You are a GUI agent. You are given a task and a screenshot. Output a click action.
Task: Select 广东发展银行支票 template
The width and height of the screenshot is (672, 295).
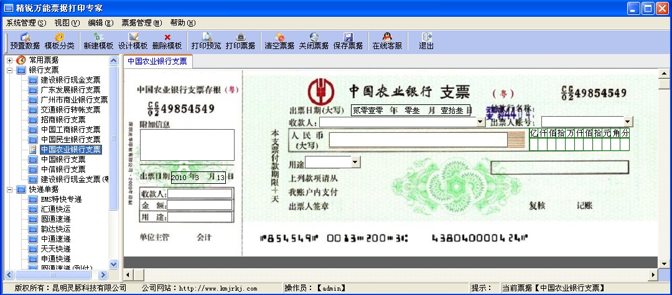tap(71, 90)
